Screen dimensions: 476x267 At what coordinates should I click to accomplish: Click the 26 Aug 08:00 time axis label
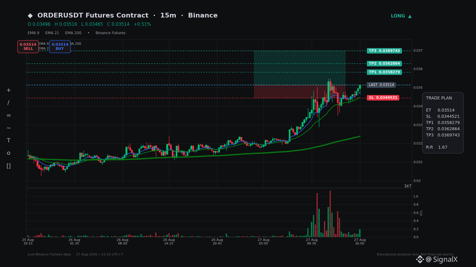pyautogui.click(x=123, y=241)
